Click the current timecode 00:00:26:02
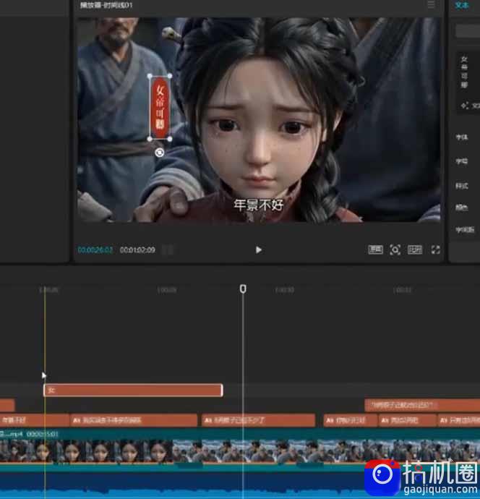 pyautogui.click(x=95, y=249)
